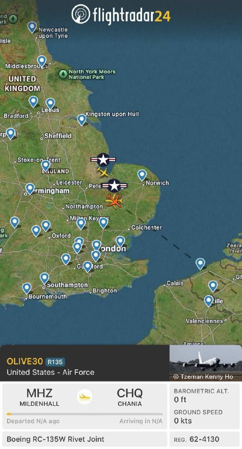Click the US Air Force roundel near Peterborough
This screenshot has width=242, height=449.
pyautogui.click(x=115, y=186)
